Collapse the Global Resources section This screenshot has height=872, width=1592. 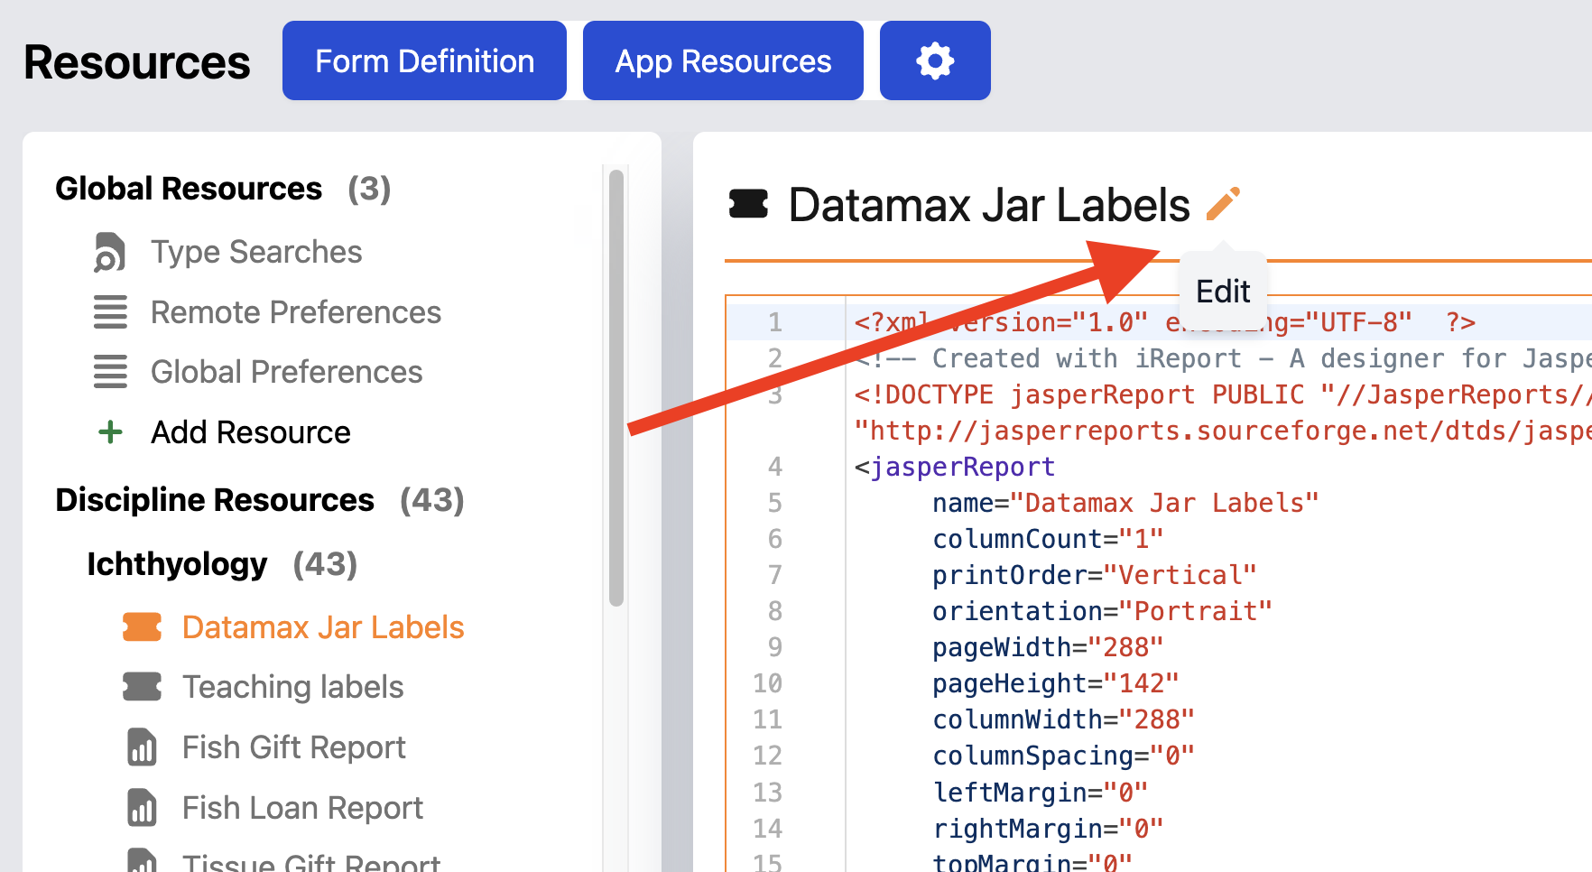[189, 189]
